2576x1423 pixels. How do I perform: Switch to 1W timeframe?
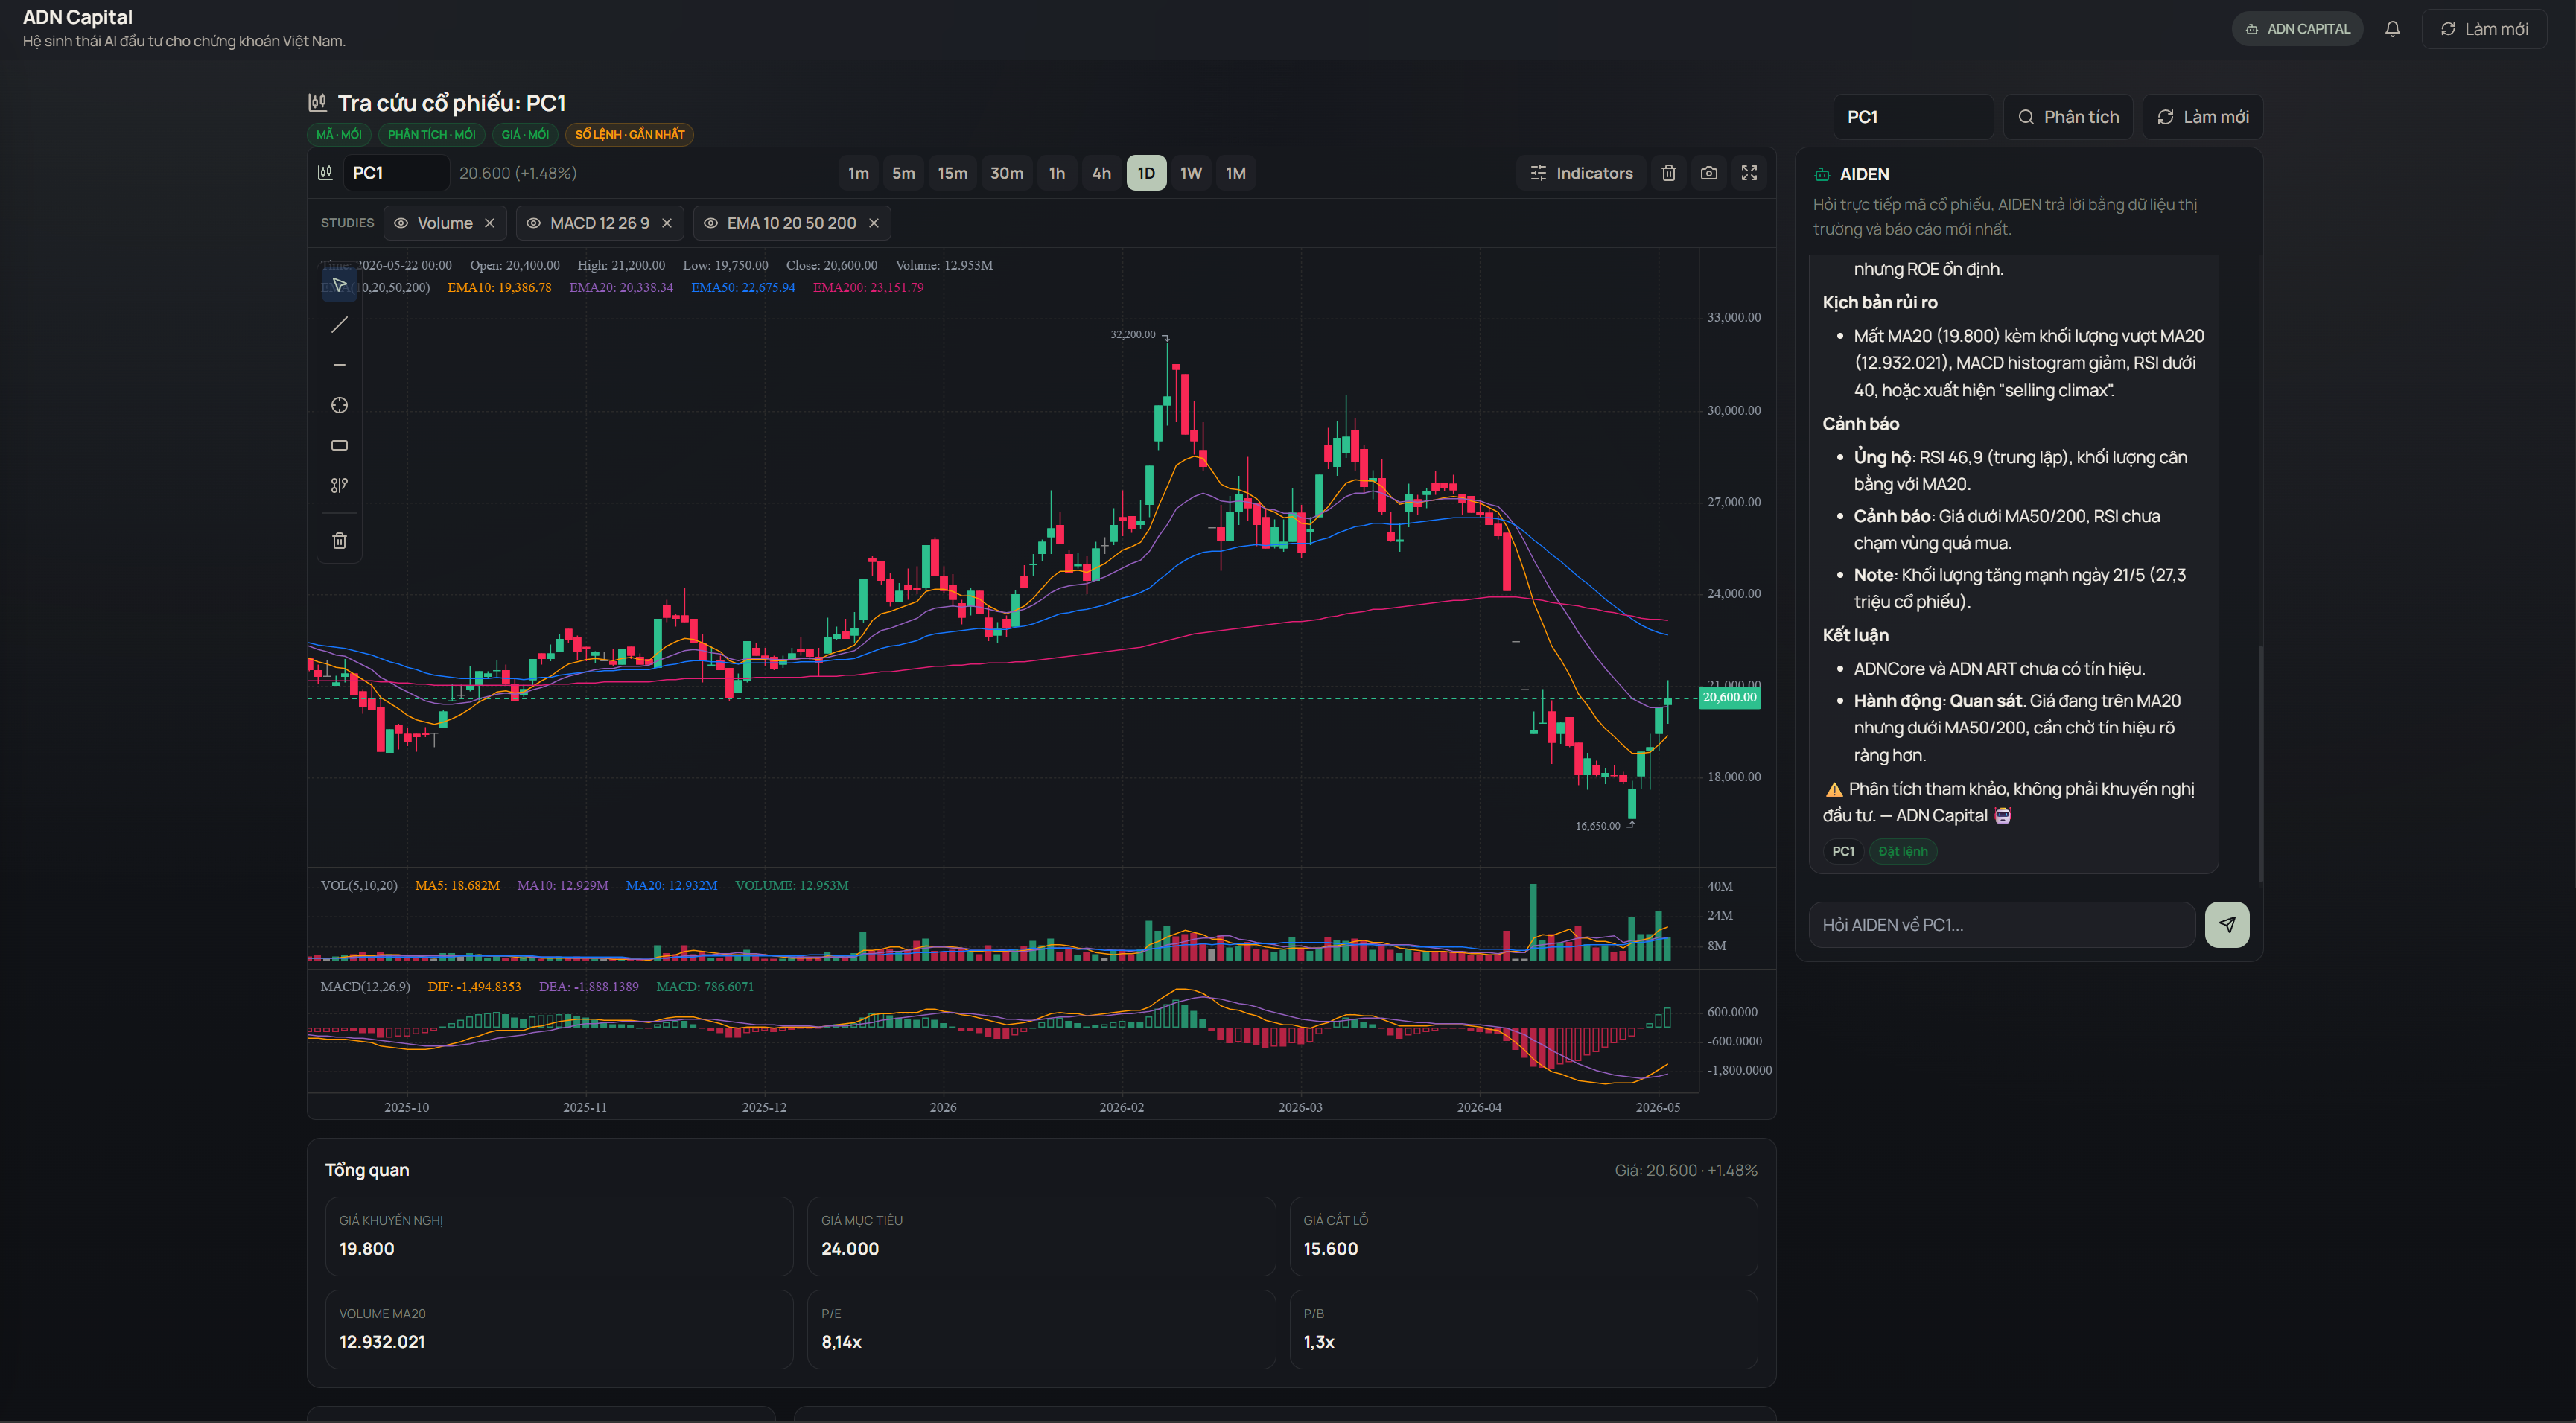tap(1190, 173)
